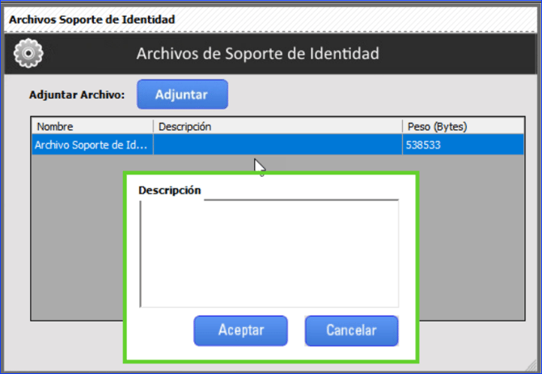This screenshot has height=374, width=542.
Task: Click divider between Descripción and Peso columns
Action: (401, 126)
